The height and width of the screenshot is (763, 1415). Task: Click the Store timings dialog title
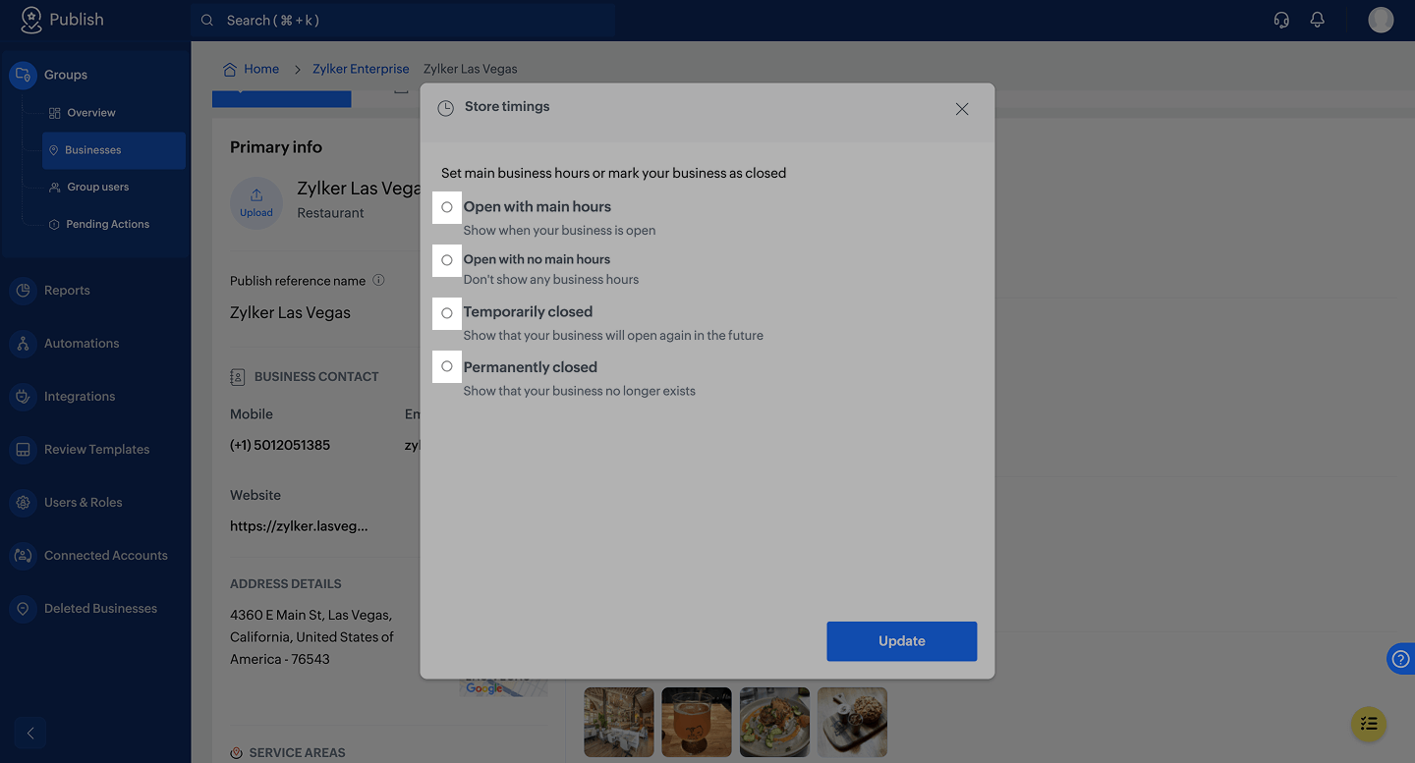[x=507, y=106]
